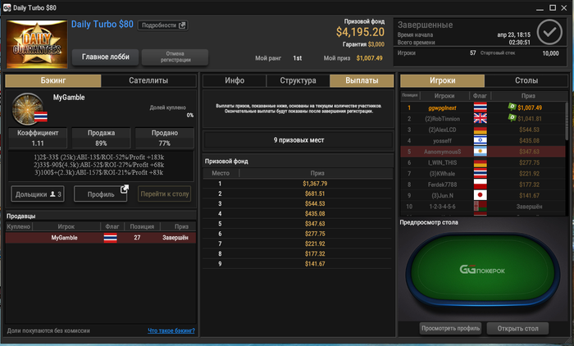Click 9th place payout $141.67
Image resolution: width=574 pixels, height=346 pixels.
315,264
